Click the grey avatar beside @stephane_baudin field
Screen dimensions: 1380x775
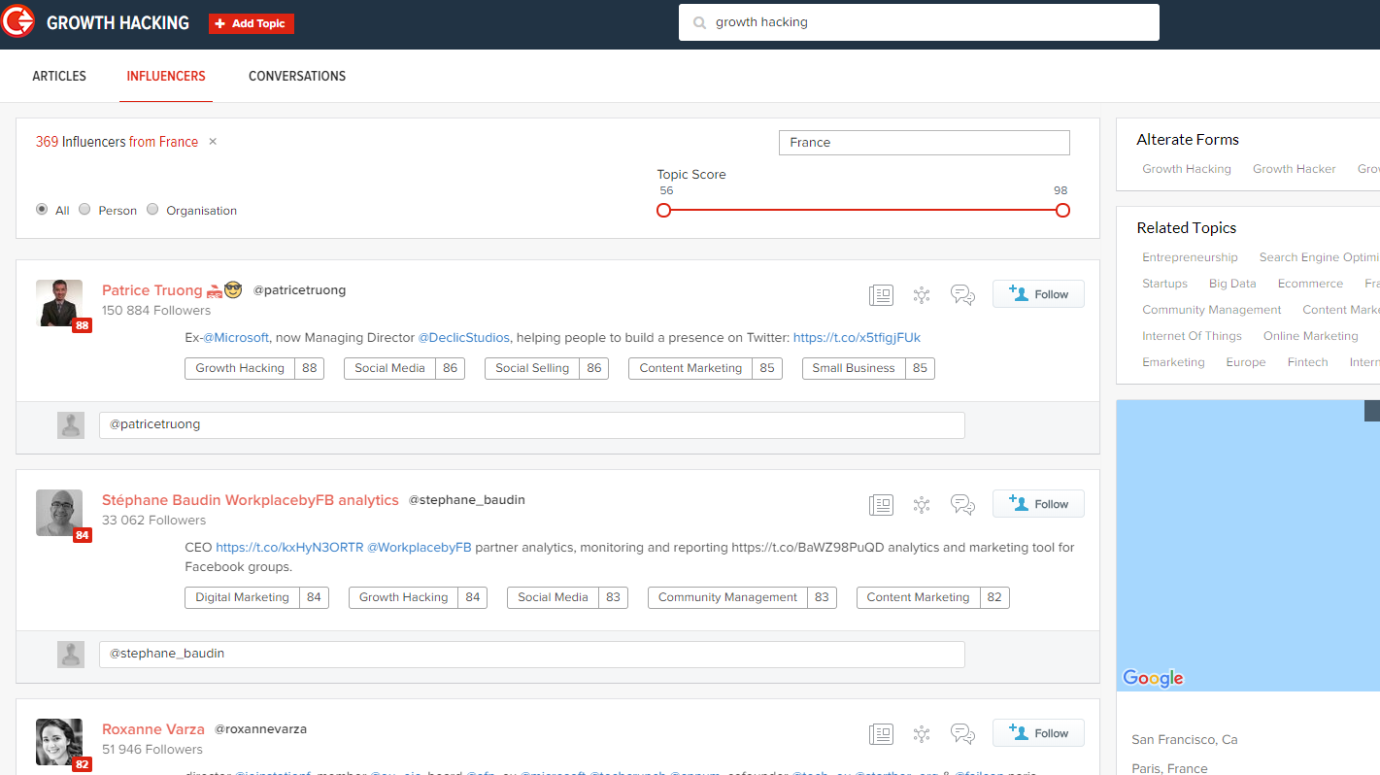[71, 655]
